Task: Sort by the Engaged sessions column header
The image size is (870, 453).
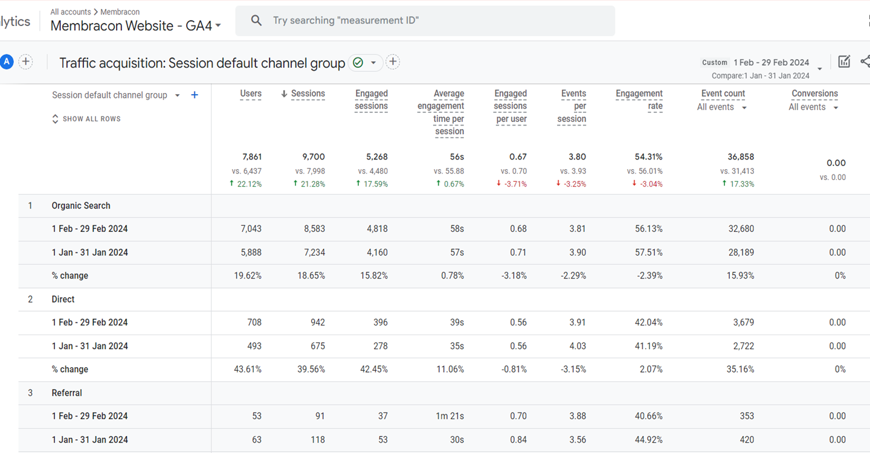Action: point(372,100)
